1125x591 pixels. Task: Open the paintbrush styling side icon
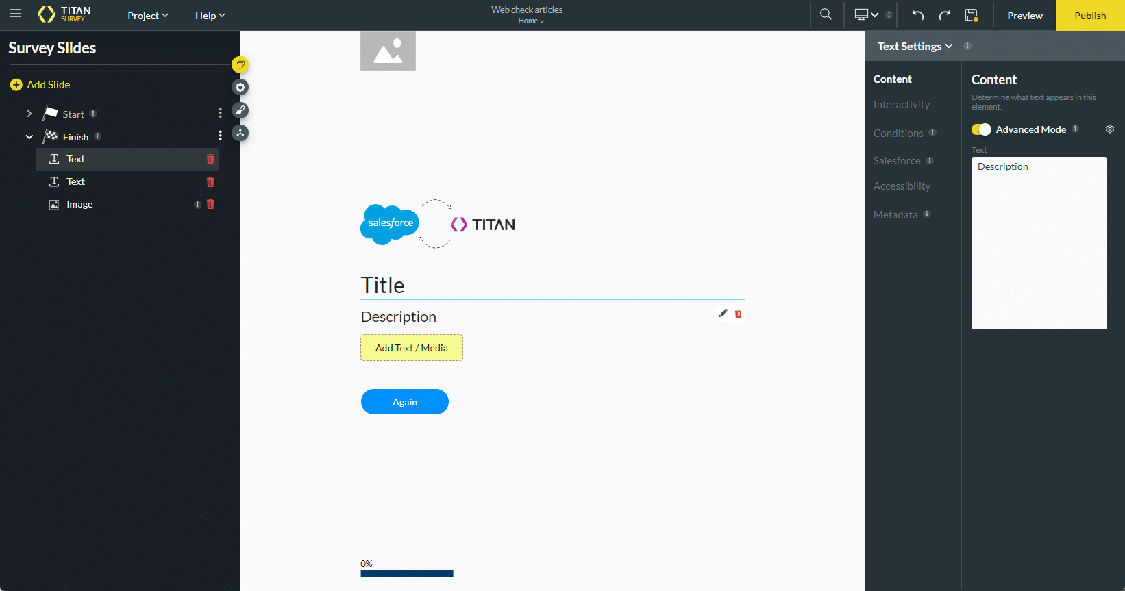240,110
